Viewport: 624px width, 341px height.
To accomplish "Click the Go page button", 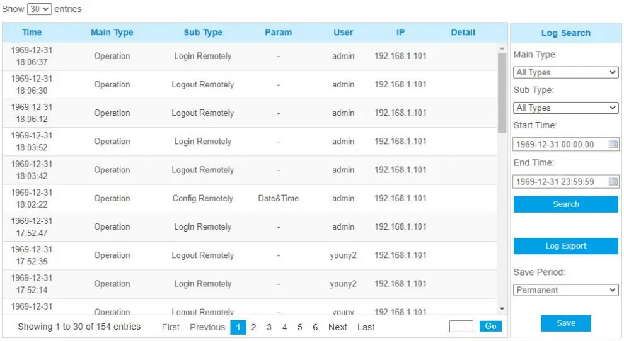I will coord(490,327).
